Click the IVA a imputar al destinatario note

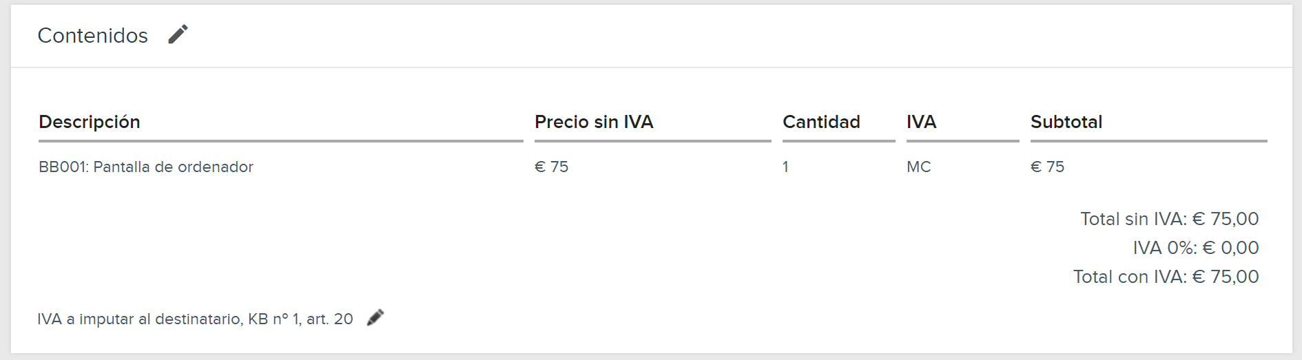coord(195,319)
